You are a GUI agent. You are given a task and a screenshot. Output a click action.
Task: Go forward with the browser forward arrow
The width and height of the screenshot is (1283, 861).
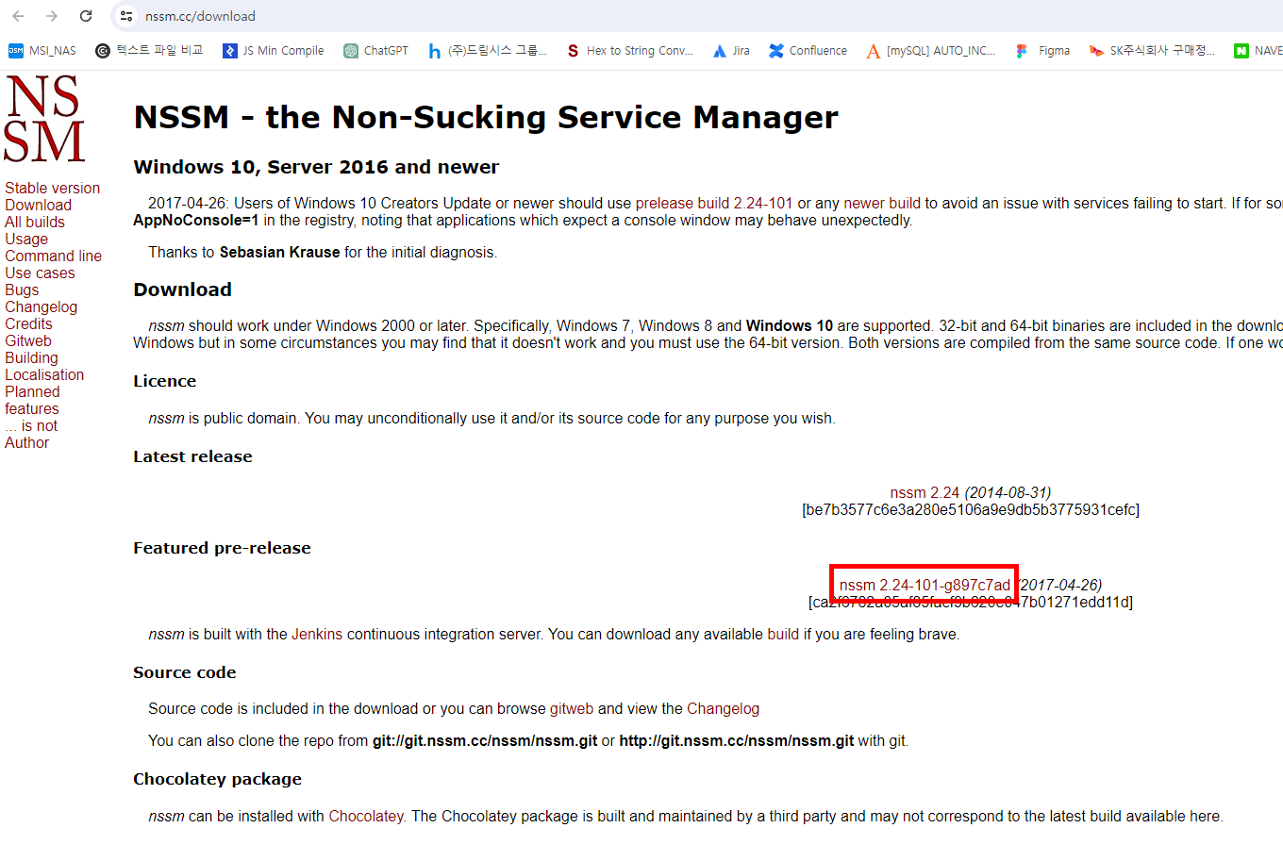pos(52,16)
